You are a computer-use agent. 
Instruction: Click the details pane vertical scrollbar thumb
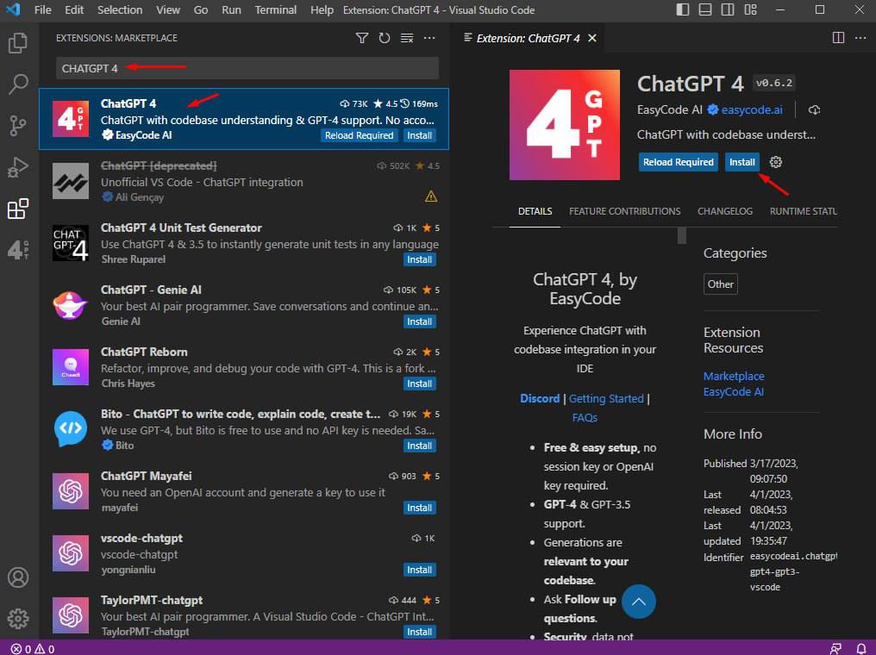point(682,235)
